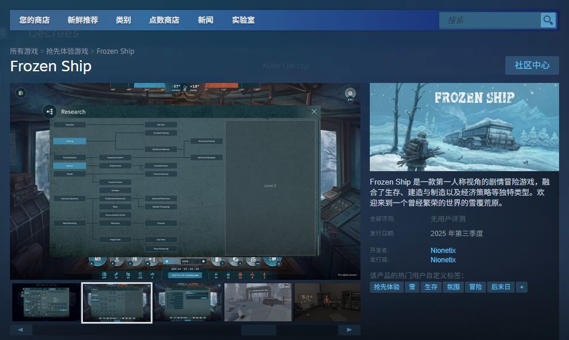Click 所有游戏 breadcrumb link
This screenshot has height=340, width=569.
[24, 51]
